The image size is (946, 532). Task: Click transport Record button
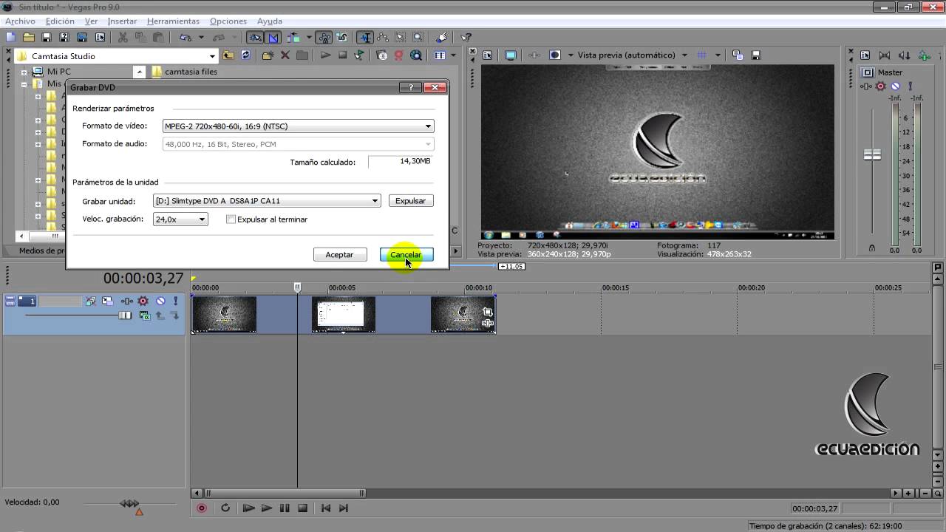(x=201, y=508)
